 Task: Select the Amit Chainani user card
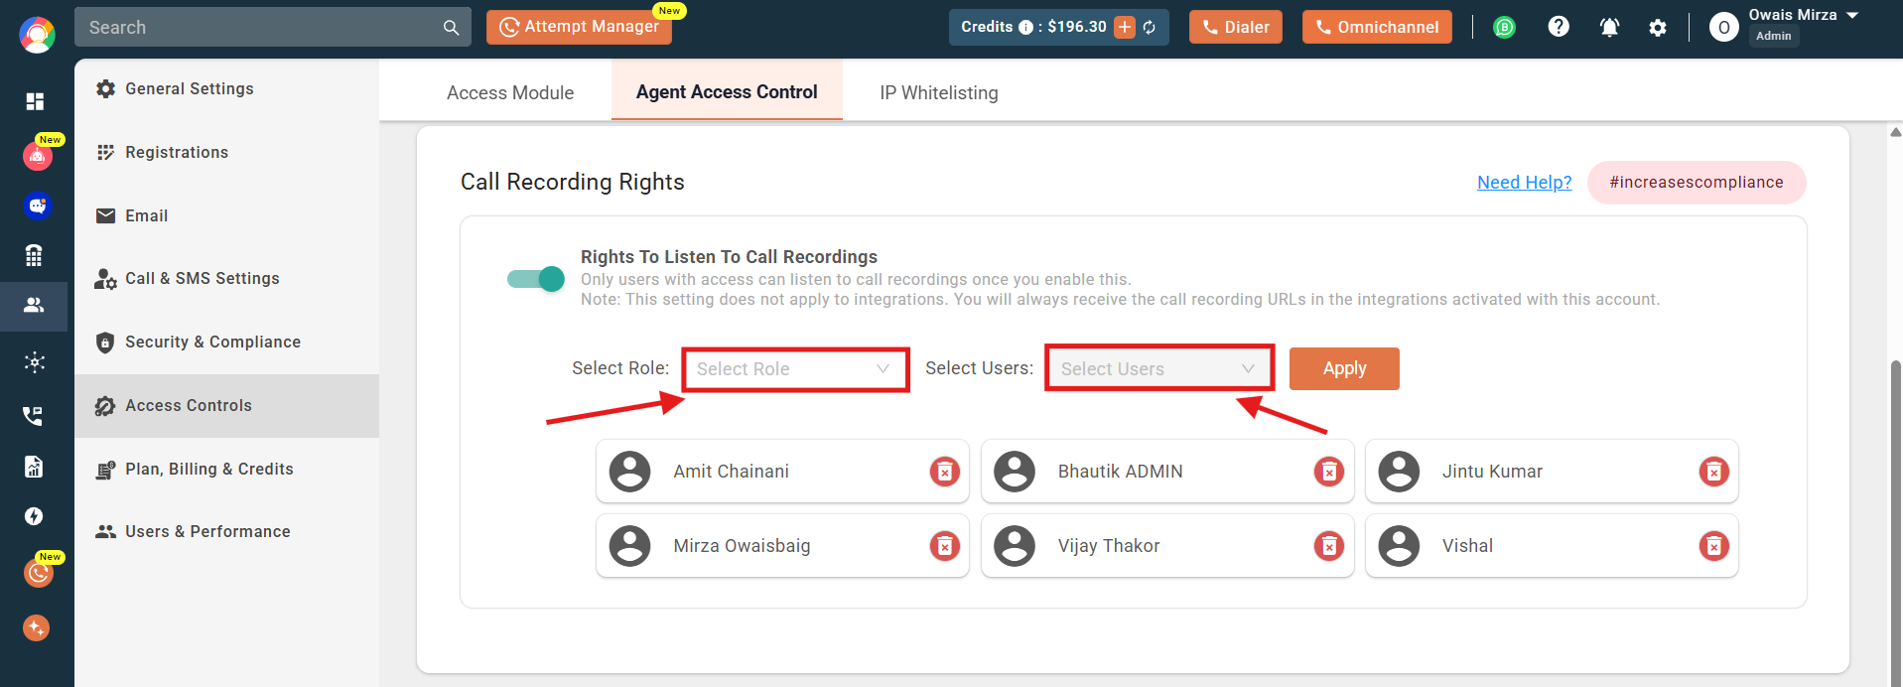coord(782,472)
